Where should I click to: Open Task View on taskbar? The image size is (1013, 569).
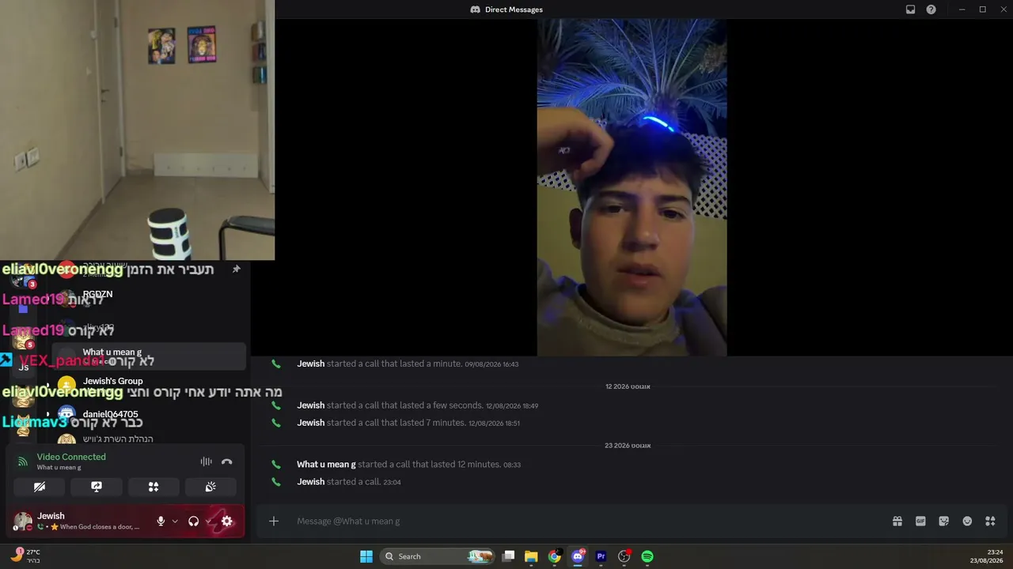[509, 556]
